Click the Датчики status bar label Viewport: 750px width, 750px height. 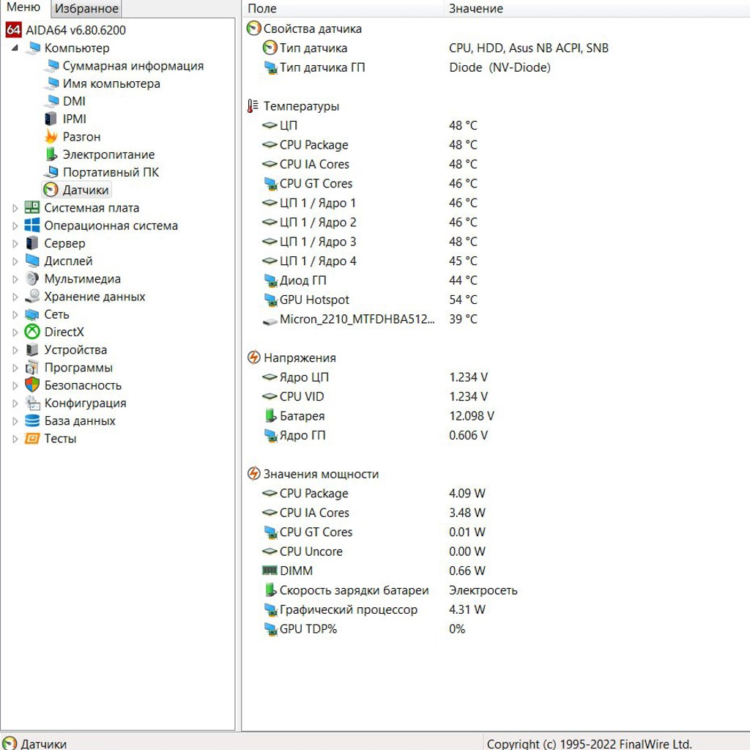[43, 743]
